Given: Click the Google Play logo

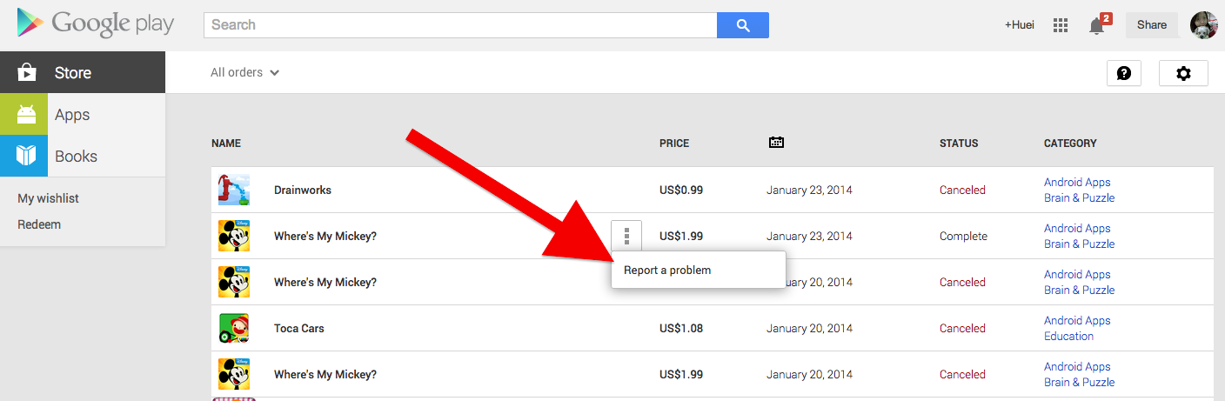Looking at the screenshot, I should click(x=96, y=23).
